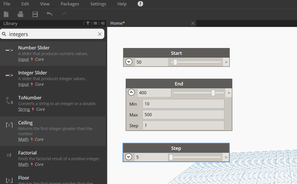
Task: Select the Number Slider library entry title
Action: 34,48
